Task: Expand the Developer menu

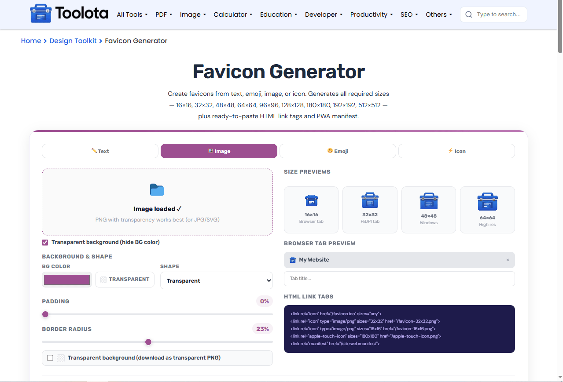Action: pyautogui.click(x=324, y=15)
